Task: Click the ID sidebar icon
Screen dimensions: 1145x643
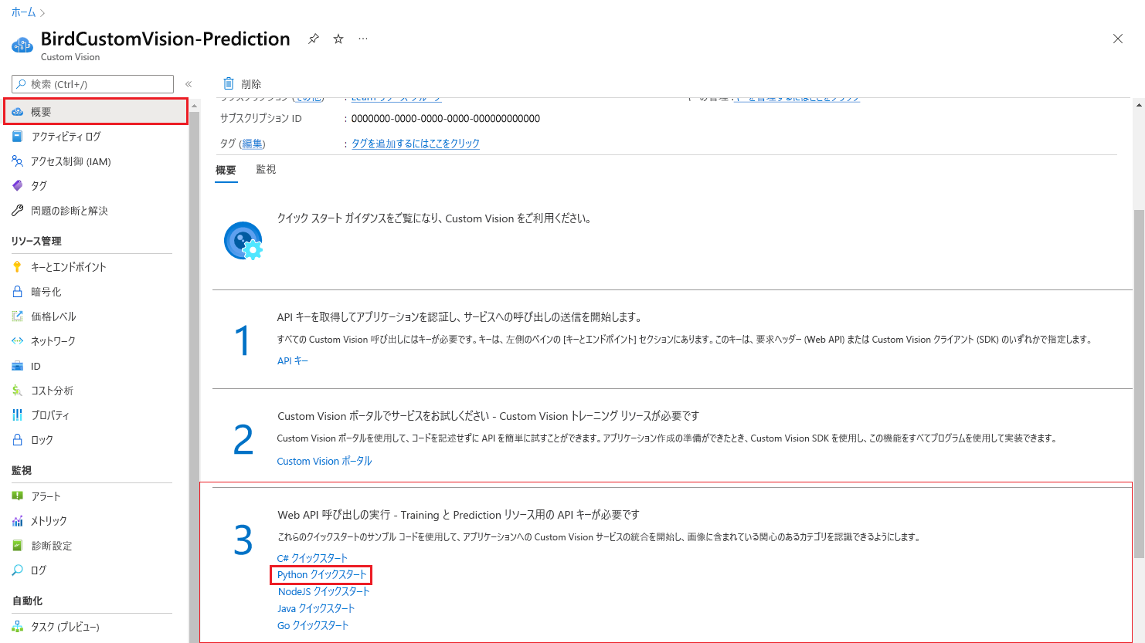Action: [x=17, y=366]
